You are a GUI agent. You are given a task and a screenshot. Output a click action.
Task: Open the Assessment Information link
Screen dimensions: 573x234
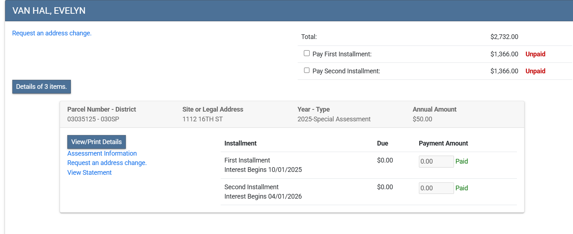(x=102, y=153)
